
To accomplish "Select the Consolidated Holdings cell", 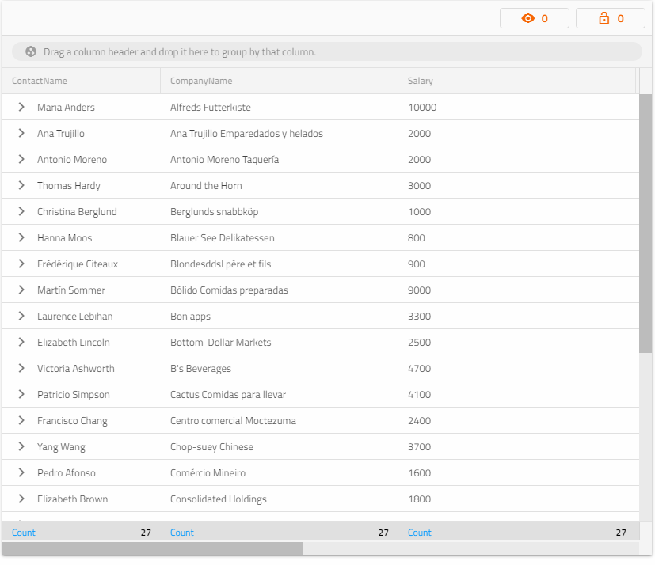I will 279,499.
